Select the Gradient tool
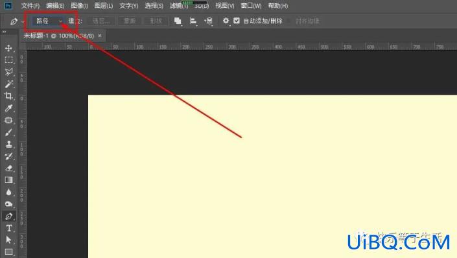 pyautogui.click(x=8, y=180)
